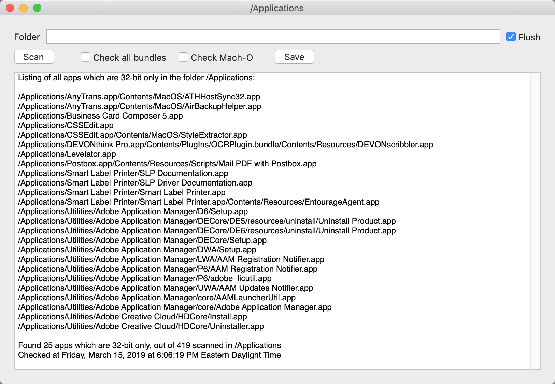Click the DEVONscribbler.app result line
The width and height of the screenshot is (555, 384).
(x=226, y=145)
